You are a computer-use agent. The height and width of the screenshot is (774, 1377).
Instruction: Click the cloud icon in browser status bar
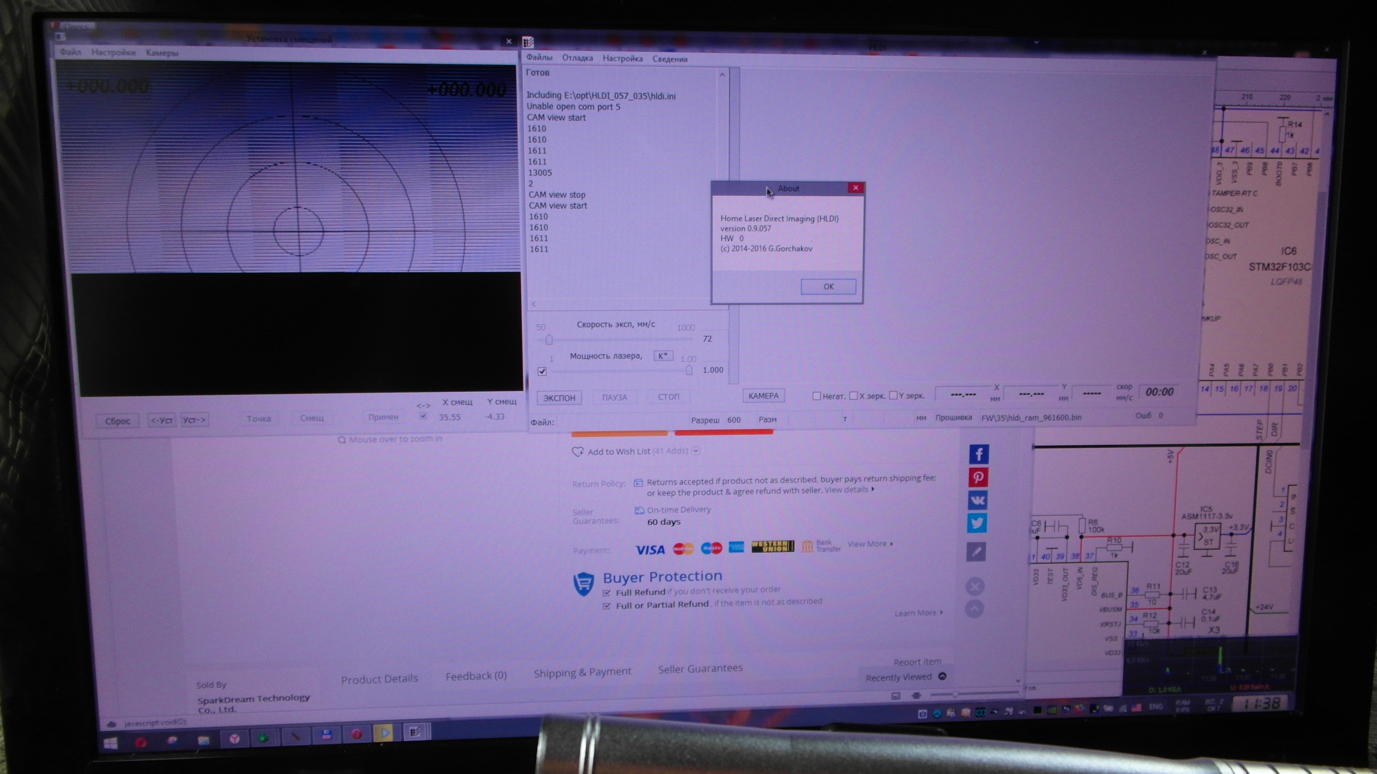111,724
